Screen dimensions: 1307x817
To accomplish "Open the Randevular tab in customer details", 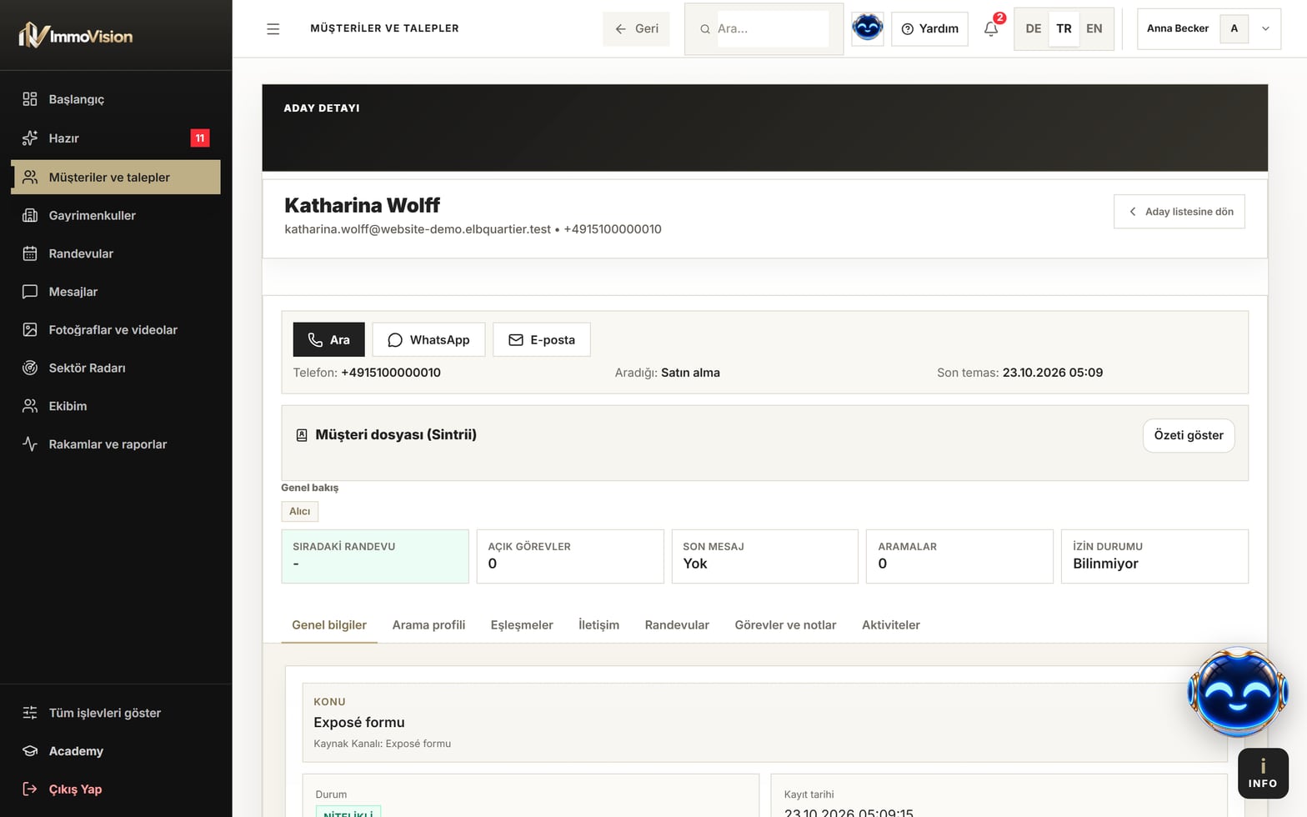I will tap(677, 625).
